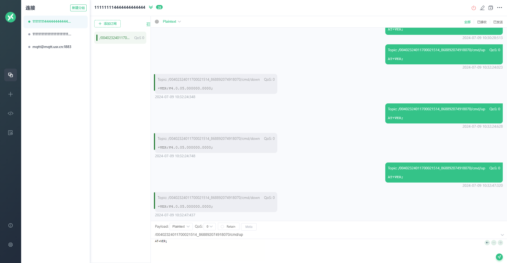This screenshot has width=507, height=263.
Task: Click the MQTTX logo in the sidebar
Action: coord(11,17)
